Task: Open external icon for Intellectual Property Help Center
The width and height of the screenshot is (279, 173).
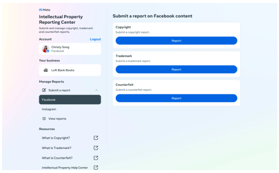Action: [x=96, y=167]
